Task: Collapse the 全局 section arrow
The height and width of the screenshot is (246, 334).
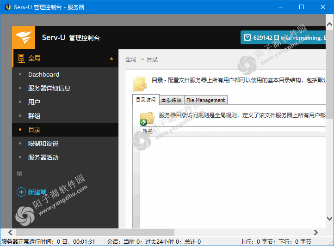Action: tap(111, 59)
